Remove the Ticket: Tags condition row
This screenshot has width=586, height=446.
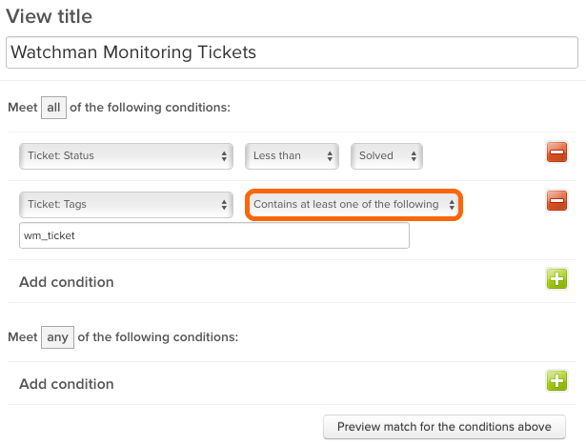pyautogui.click(x=556, y=201)
